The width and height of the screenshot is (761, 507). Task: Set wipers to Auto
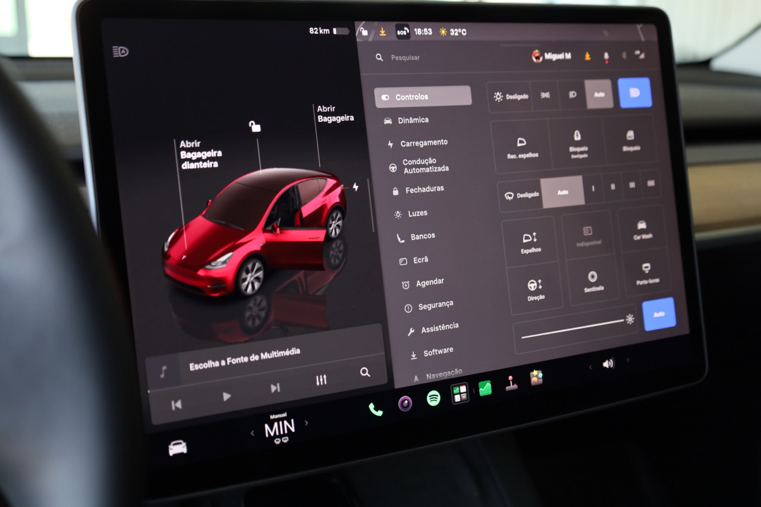coord(562,193)
